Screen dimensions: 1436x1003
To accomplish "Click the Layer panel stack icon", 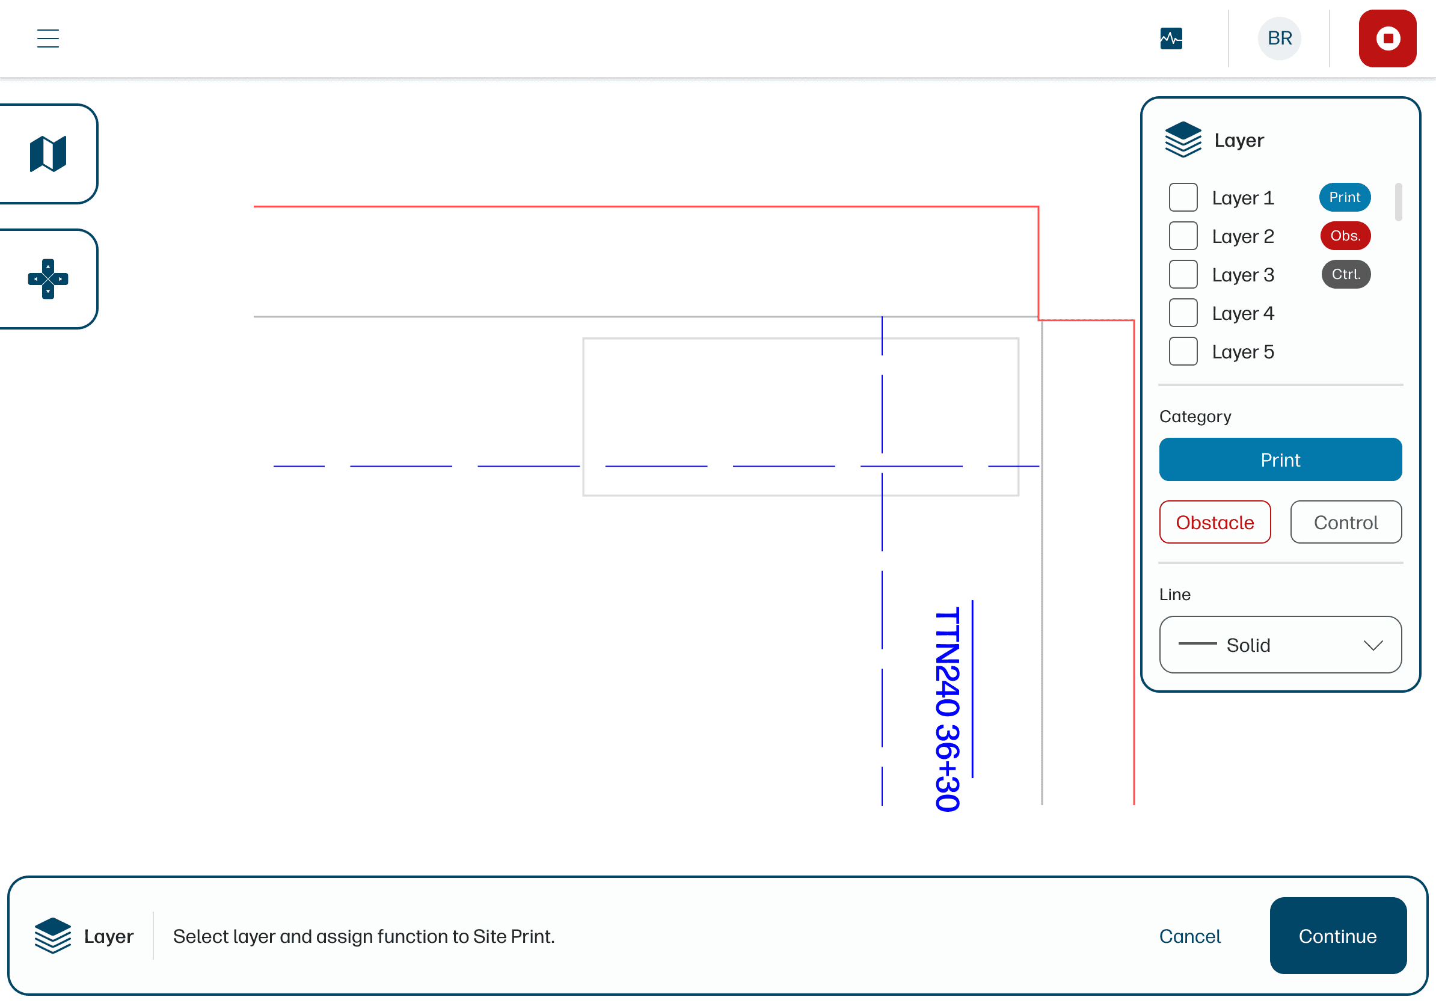I will (x=1183, y=140).
